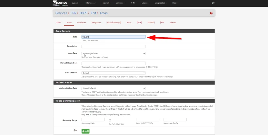Select the Areas tab

pos(69,22)
